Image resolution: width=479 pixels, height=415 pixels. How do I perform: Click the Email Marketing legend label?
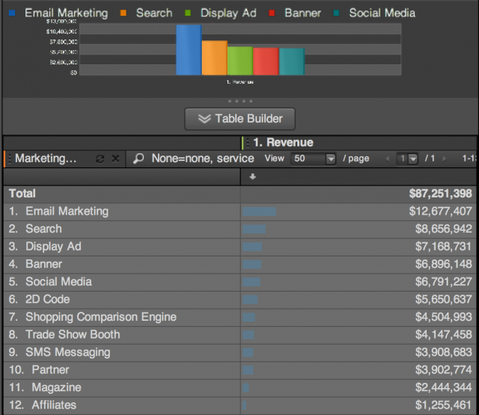pos(67,13)
